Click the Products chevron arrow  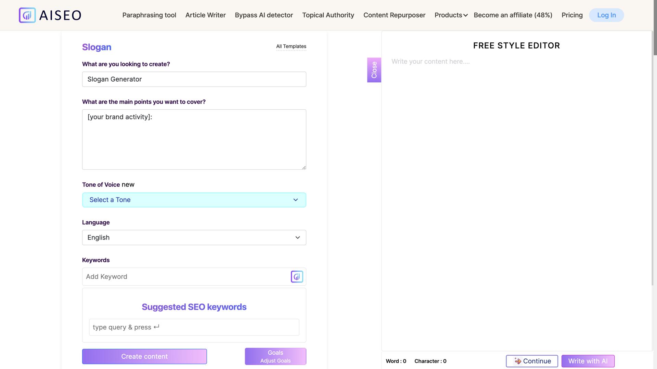click(x=465, y=15)
